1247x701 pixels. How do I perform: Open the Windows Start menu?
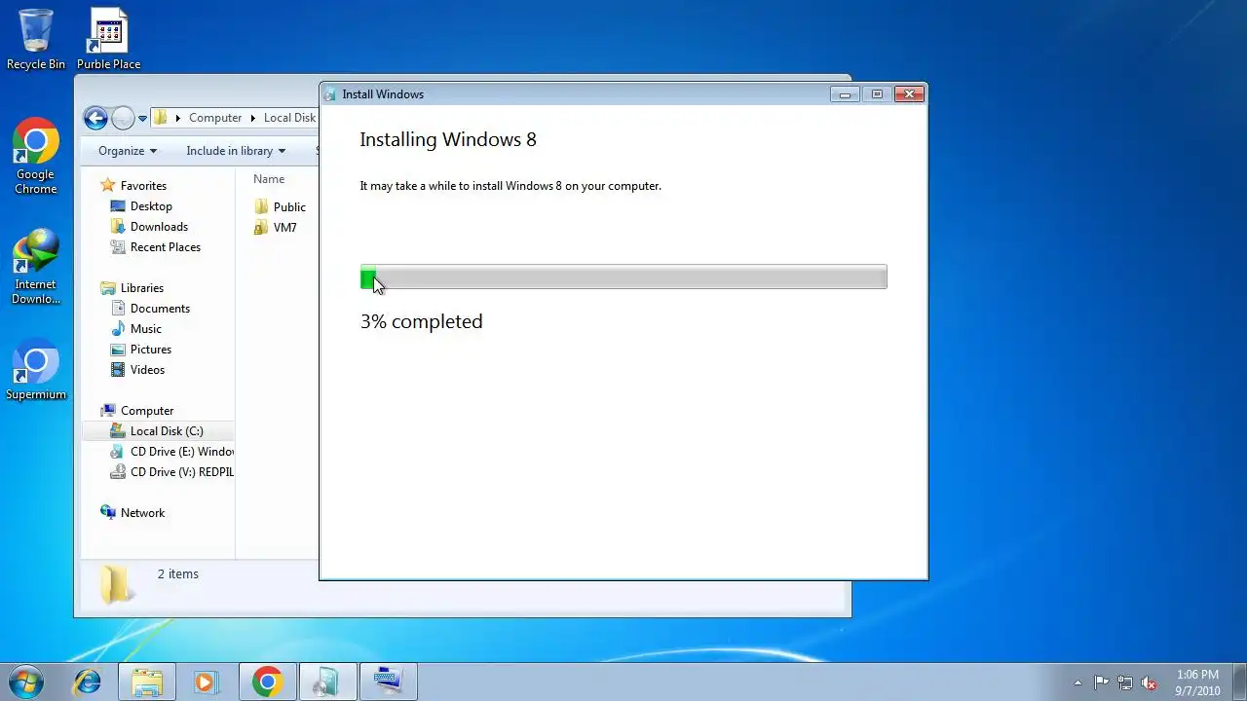[x=26, y=682]
